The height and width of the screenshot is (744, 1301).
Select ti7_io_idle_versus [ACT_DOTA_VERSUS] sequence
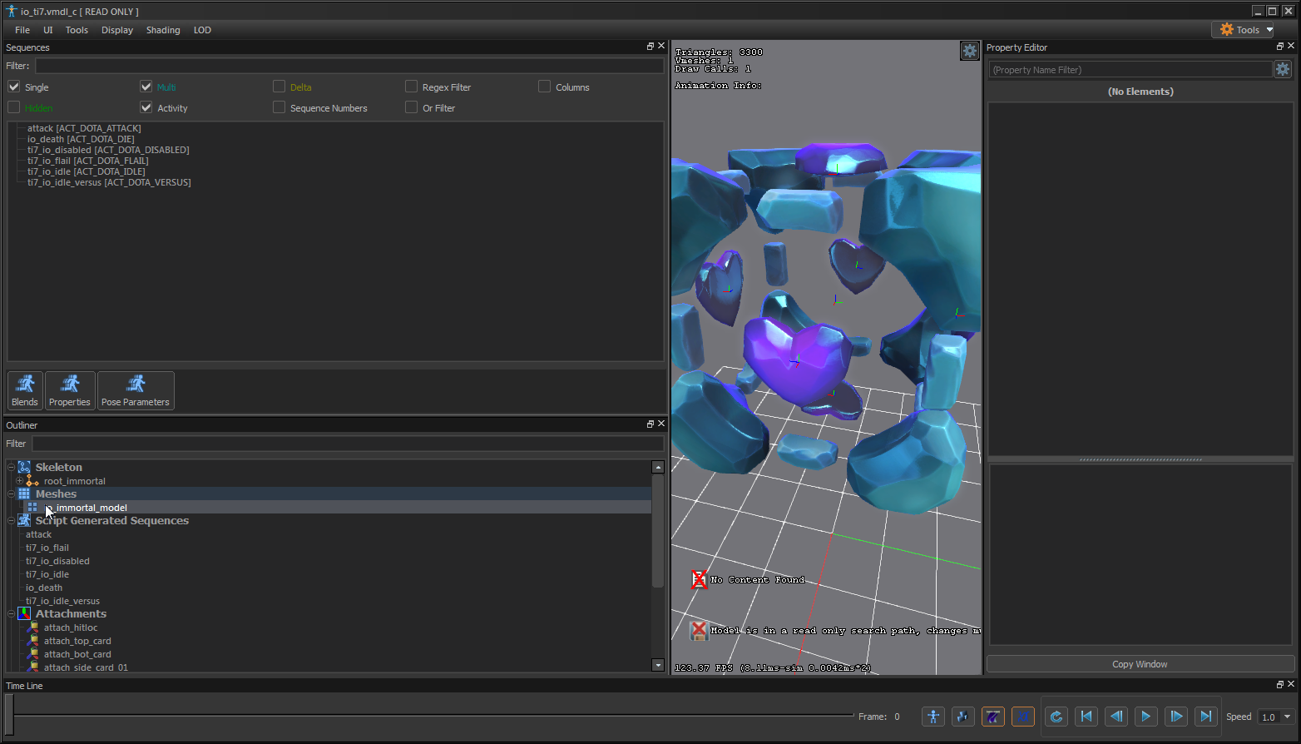(x=109, y=182)
